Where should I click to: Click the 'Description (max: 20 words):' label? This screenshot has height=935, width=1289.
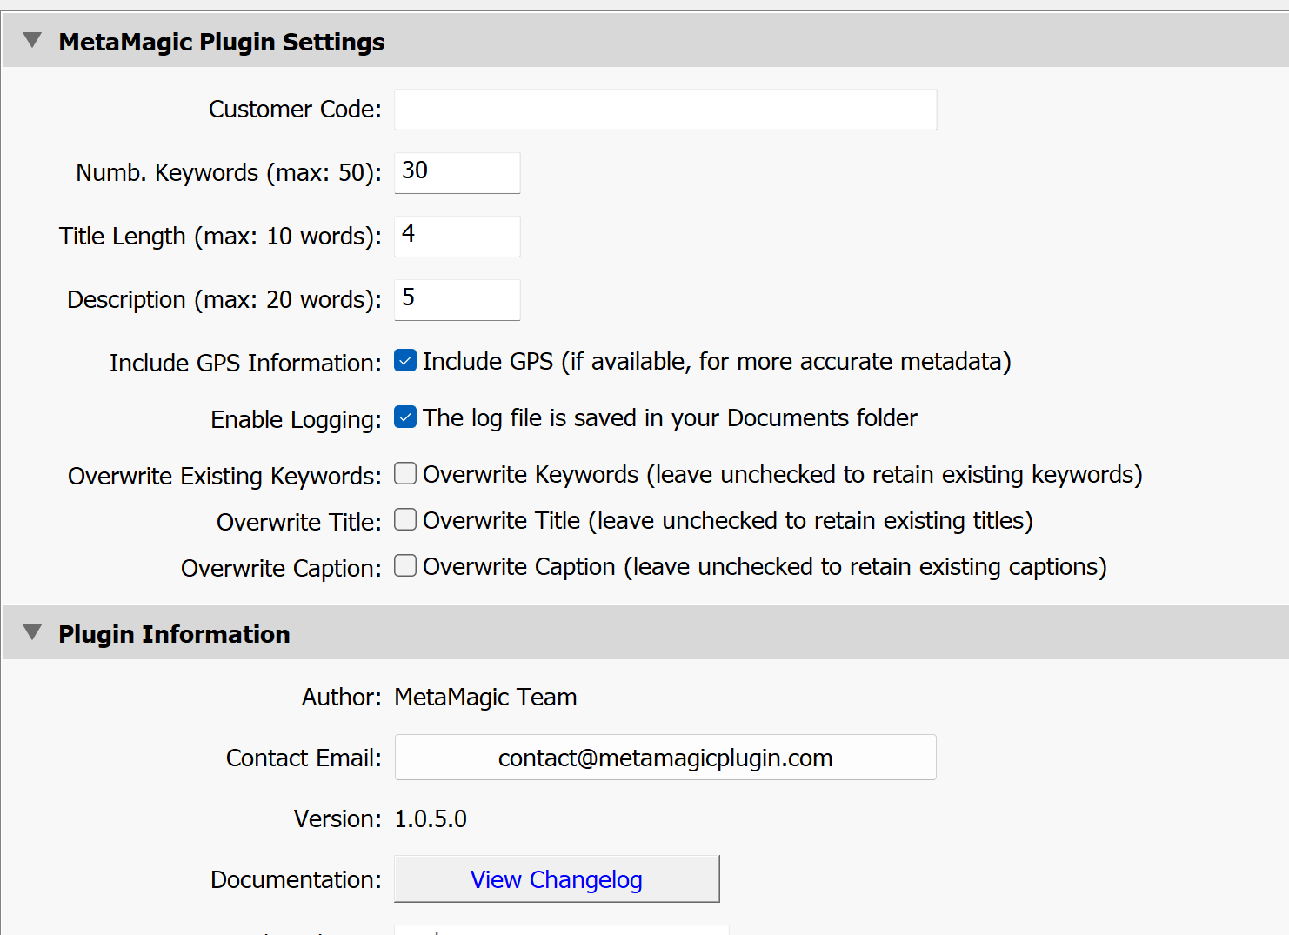[224, 300]
